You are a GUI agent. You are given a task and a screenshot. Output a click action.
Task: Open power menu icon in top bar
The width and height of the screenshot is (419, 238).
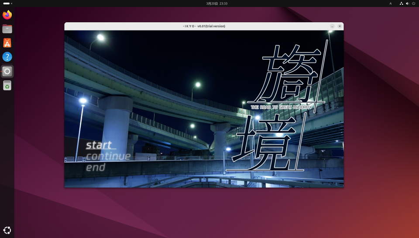(x=413, y=3)
